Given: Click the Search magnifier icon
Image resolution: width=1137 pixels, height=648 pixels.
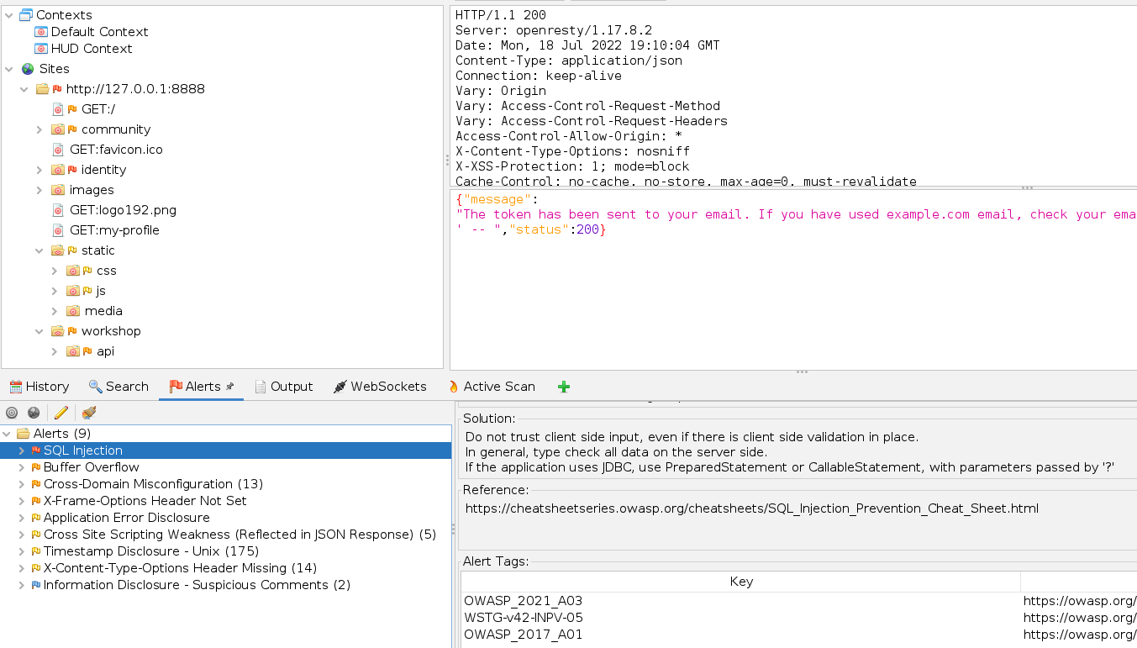Looking at the screenshot, I should [x=95, y=386].
